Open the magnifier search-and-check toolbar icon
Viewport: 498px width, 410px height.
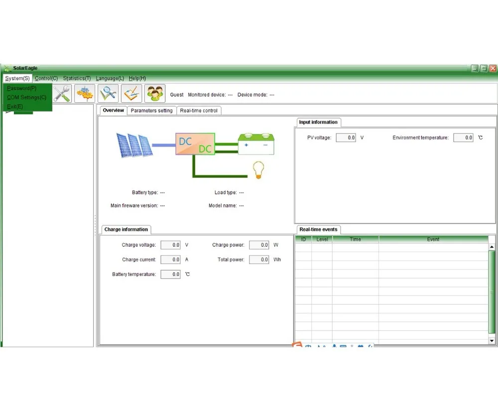108,94
